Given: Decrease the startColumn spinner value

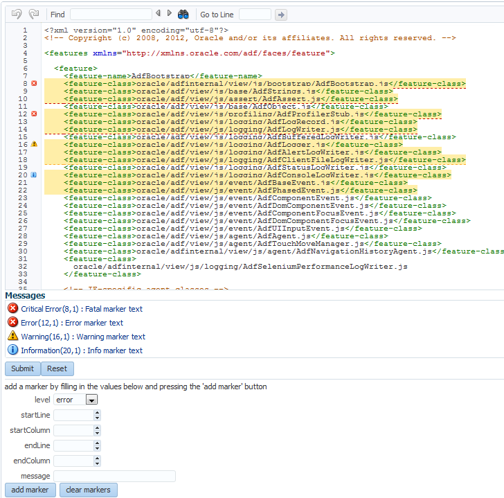Looking at the screenshot, I should click(x=97, y=433).
